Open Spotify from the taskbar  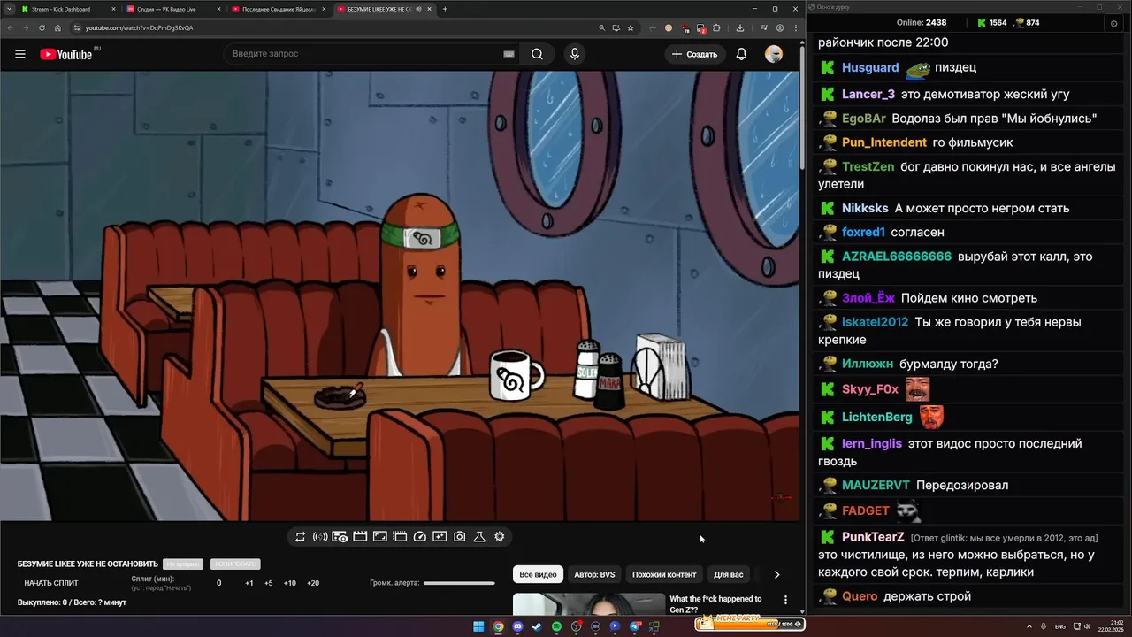(556, 626)
